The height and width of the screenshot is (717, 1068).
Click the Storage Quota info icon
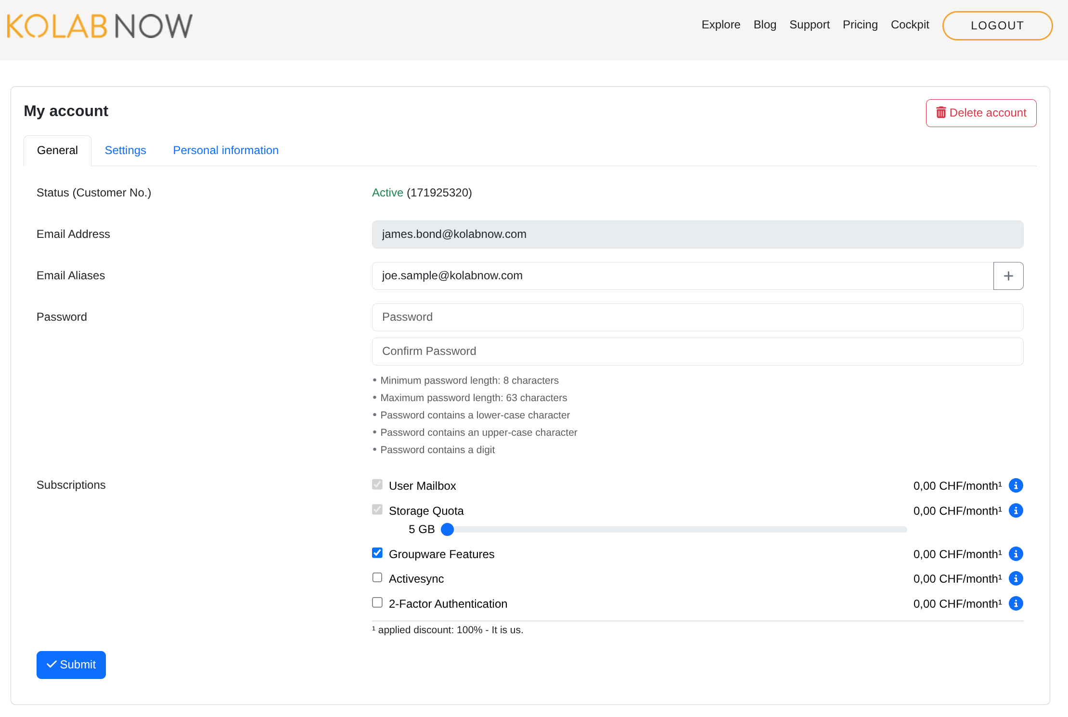1016,510
